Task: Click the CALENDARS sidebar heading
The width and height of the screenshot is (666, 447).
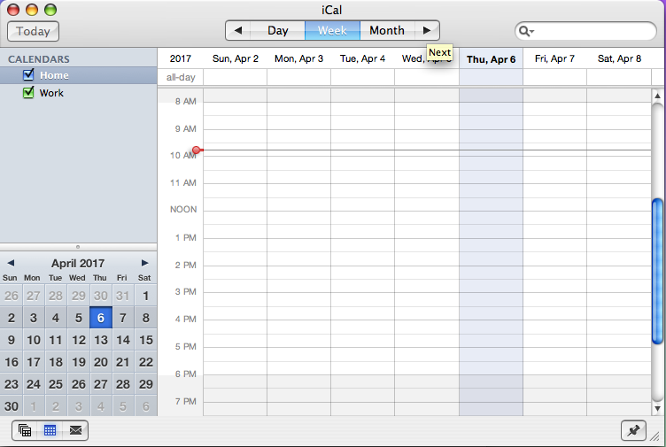Action: pos(39,59)
